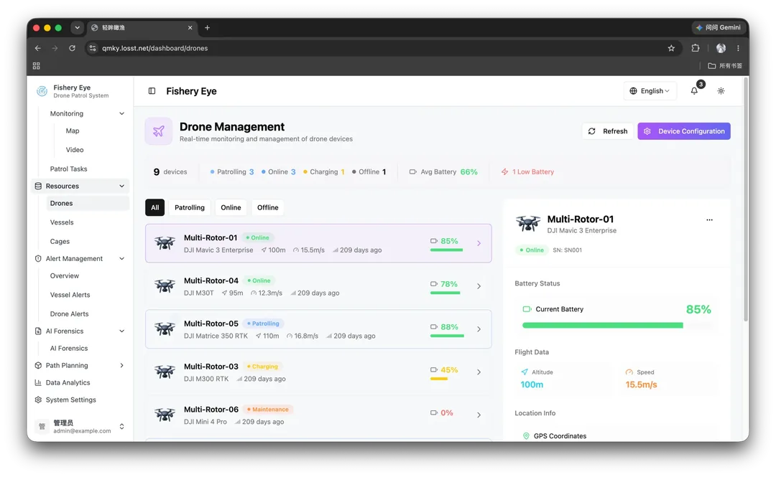Collapse the Monitoring section chevron

tap(121, 113)
